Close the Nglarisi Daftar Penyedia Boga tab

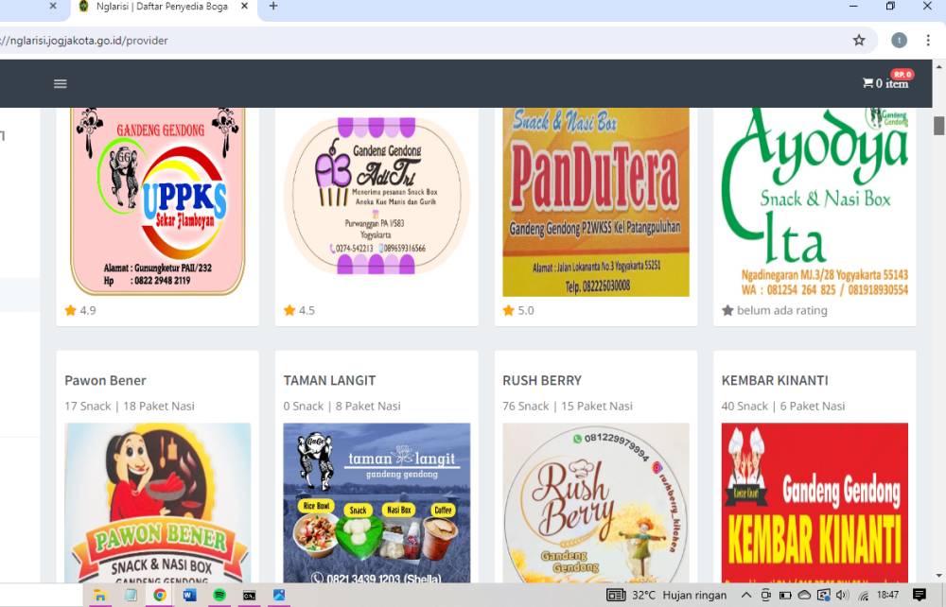pyautogui.click(x=244, y=6)
